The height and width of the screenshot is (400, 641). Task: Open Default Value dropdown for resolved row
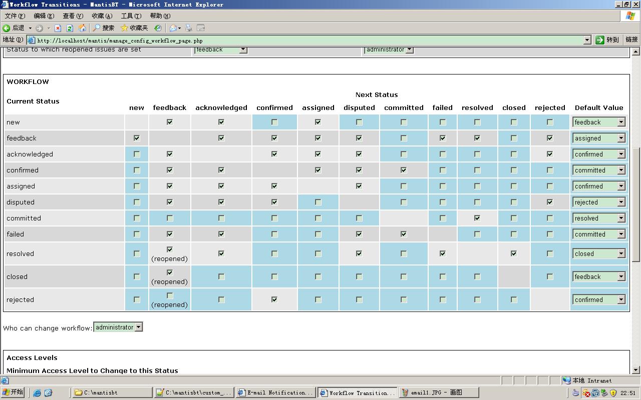[x=621, y=254]
